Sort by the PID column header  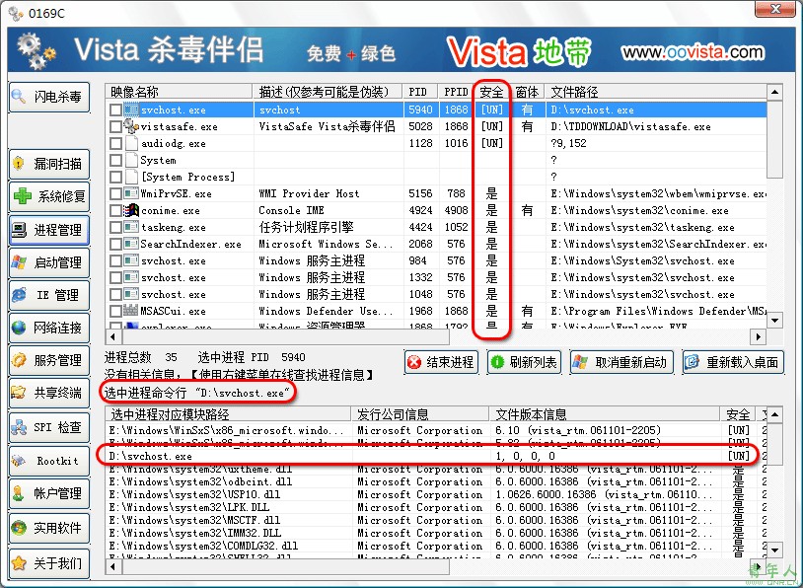coord(420,92)
